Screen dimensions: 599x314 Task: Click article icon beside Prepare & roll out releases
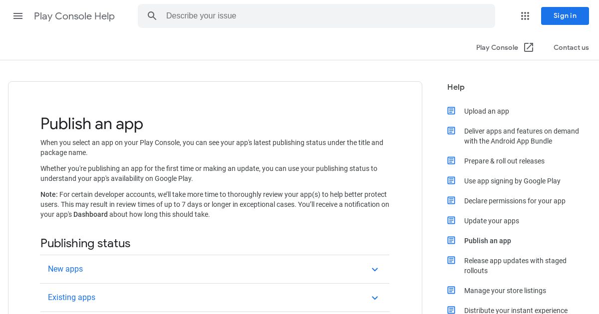451,160
